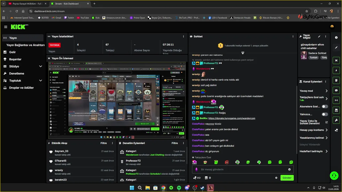Toggle the lightning activity feed icon in right rail
Viewport: 342px width, 192px height.
[336, 70]
